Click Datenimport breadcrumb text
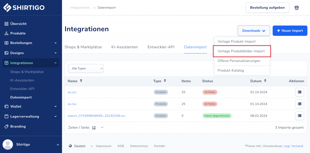The image size is (310, 153). [x=107, y=8]
